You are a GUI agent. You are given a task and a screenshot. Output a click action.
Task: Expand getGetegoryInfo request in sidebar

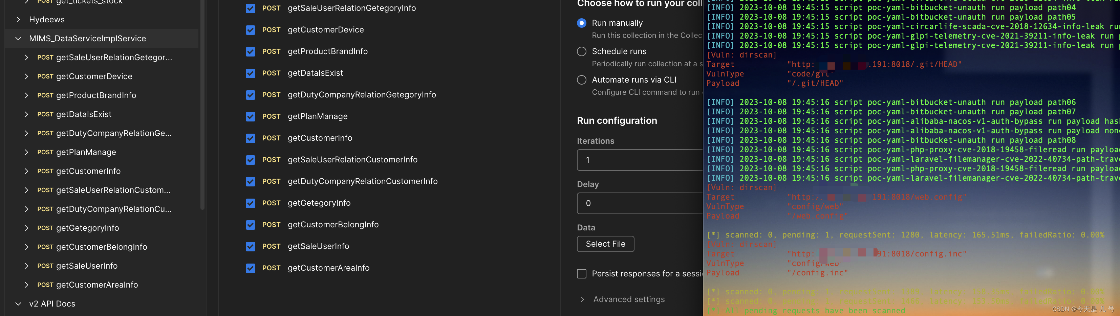26,228
